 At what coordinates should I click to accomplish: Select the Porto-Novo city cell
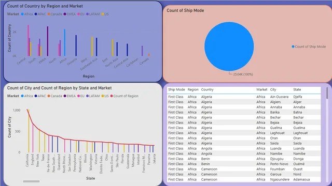pos(279,164)
